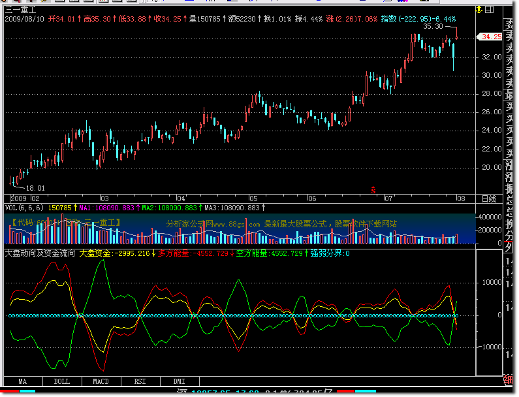The image size is (519, 397).
Task: Click the 指数(-222.95)-6.44% index value
Action: (418, 19)
